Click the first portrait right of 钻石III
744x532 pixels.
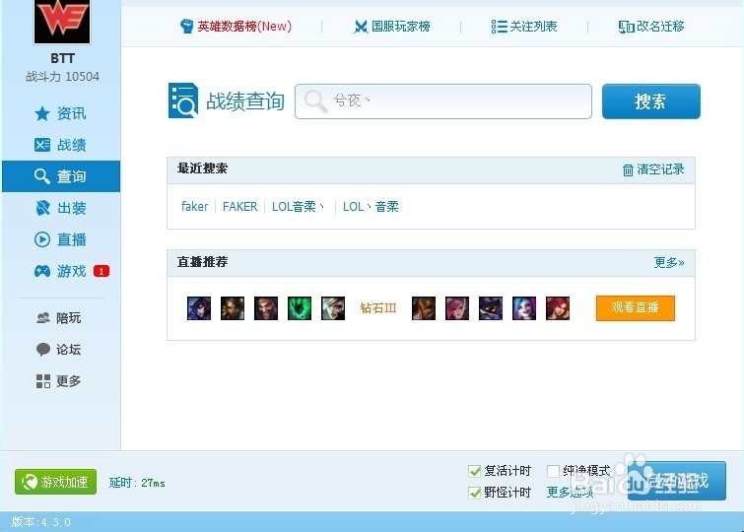(x=424, y=308)
